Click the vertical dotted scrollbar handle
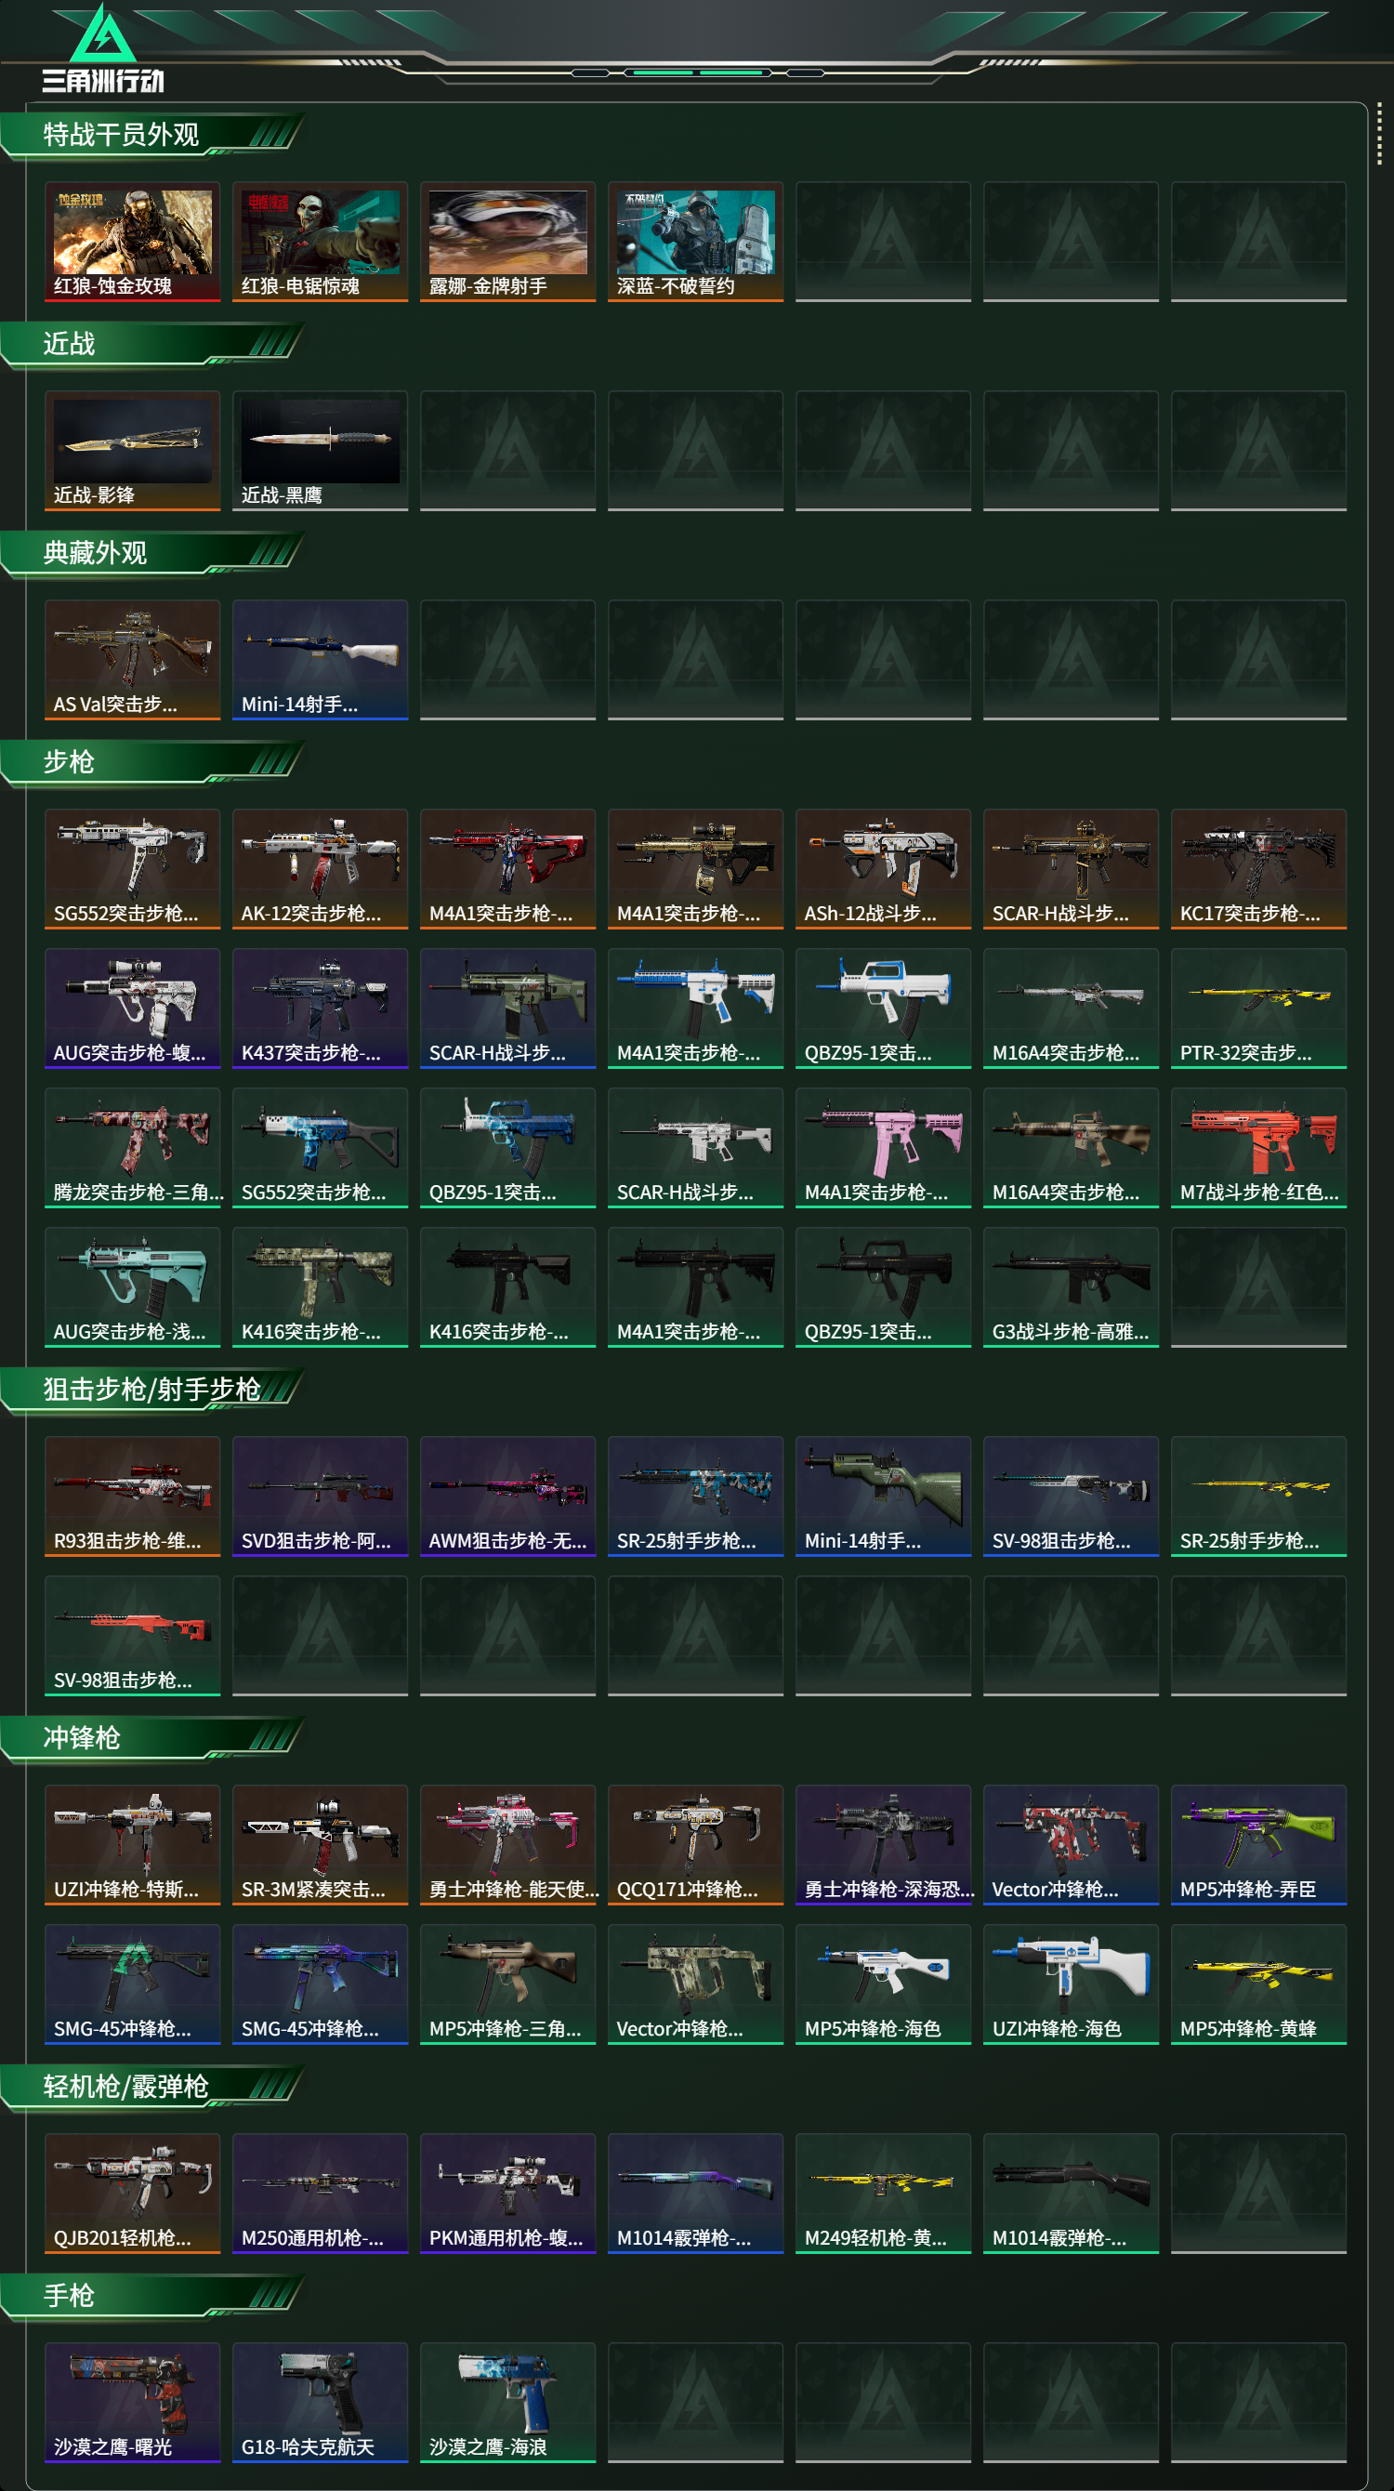The height and width of the screenshot is (2491, 1394). click(x=1379, y=135)
